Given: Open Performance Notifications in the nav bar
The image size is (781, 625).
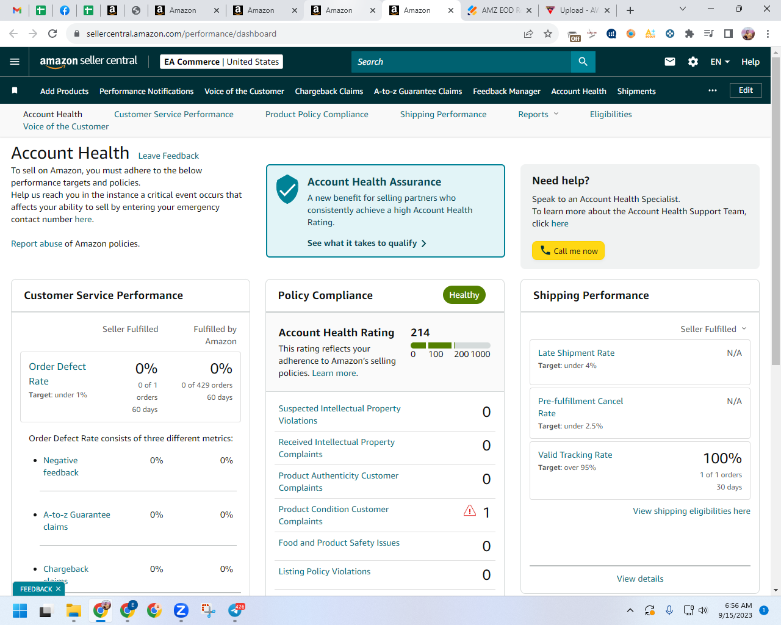Looking at the screenshot, I should [146, 91].
